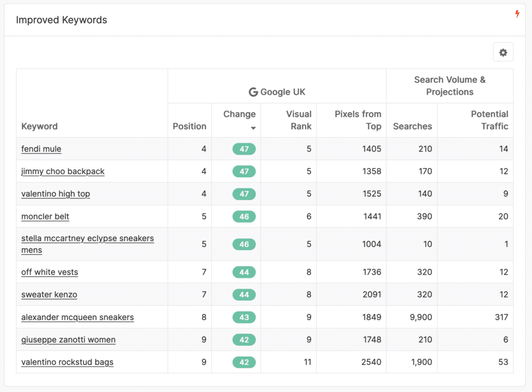Sort by the Searches column header

click(413, 126)
